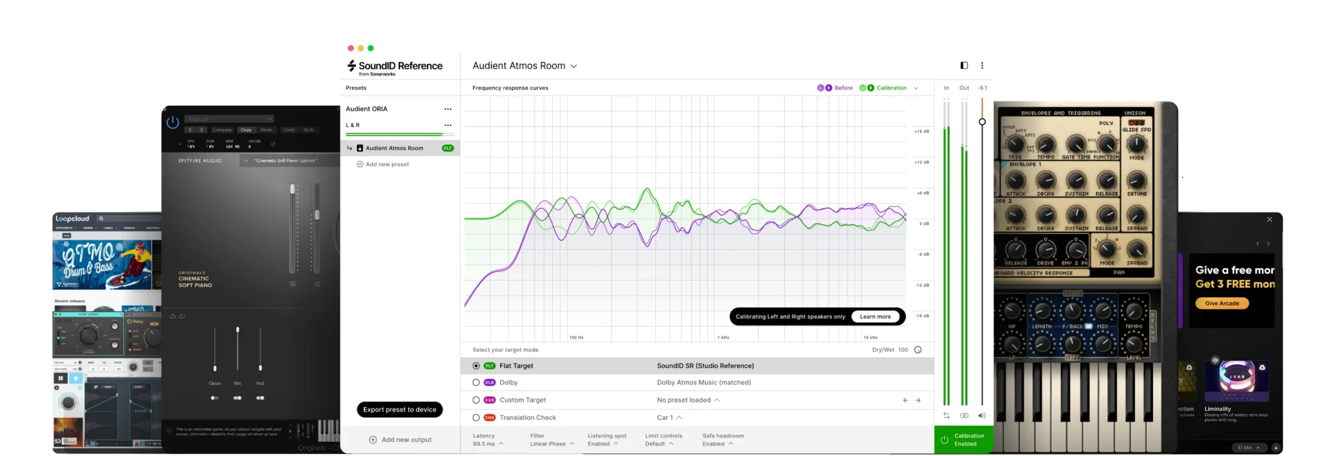Click the Compare tab in Spitfire plugin header
The image size is (1338, 456).
[x=222, y=129]
